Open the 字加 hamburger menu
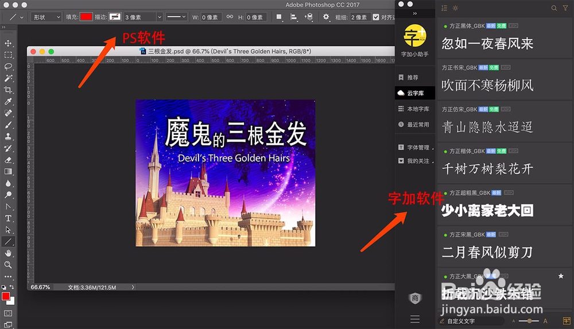The image size is (574, 329). click(415, 319)
